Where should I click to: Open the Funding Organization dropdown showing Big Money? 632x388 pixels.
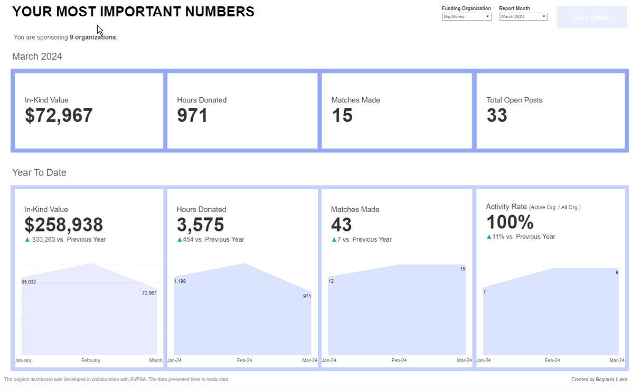pyautogui.click(x=466, y=16)
